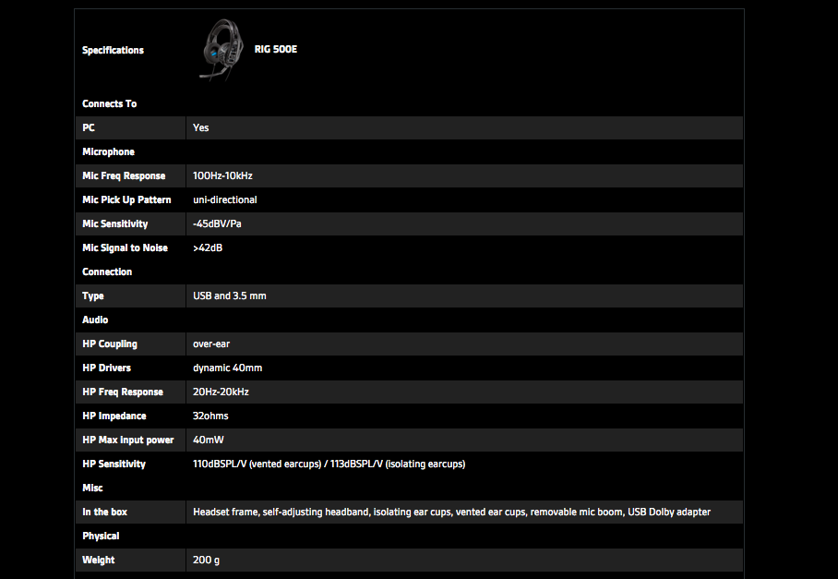Viewport: 838px width, 579px height.
Task: Select the PC value Yes
Action: (x=201, y=127)
